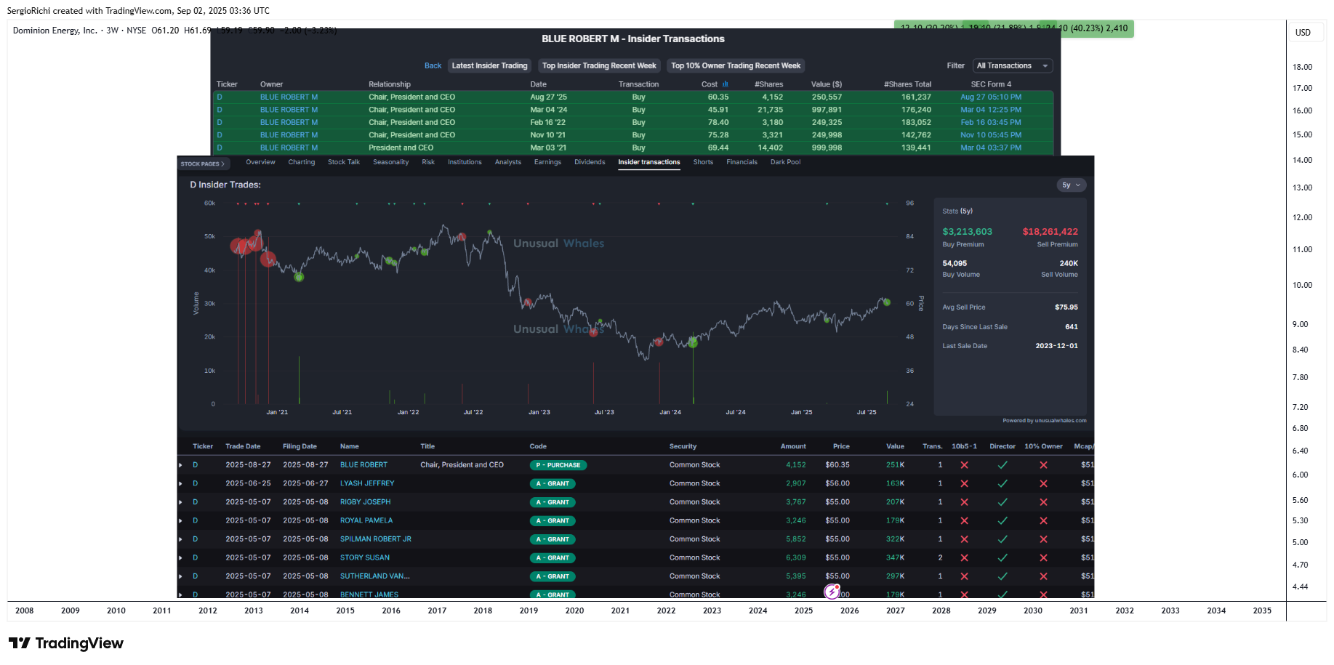Viewport: 1334px width, 665px height.
Task: Click the purple lightning bolt icon
Action: pyautogui.click(x=832, y=592)
